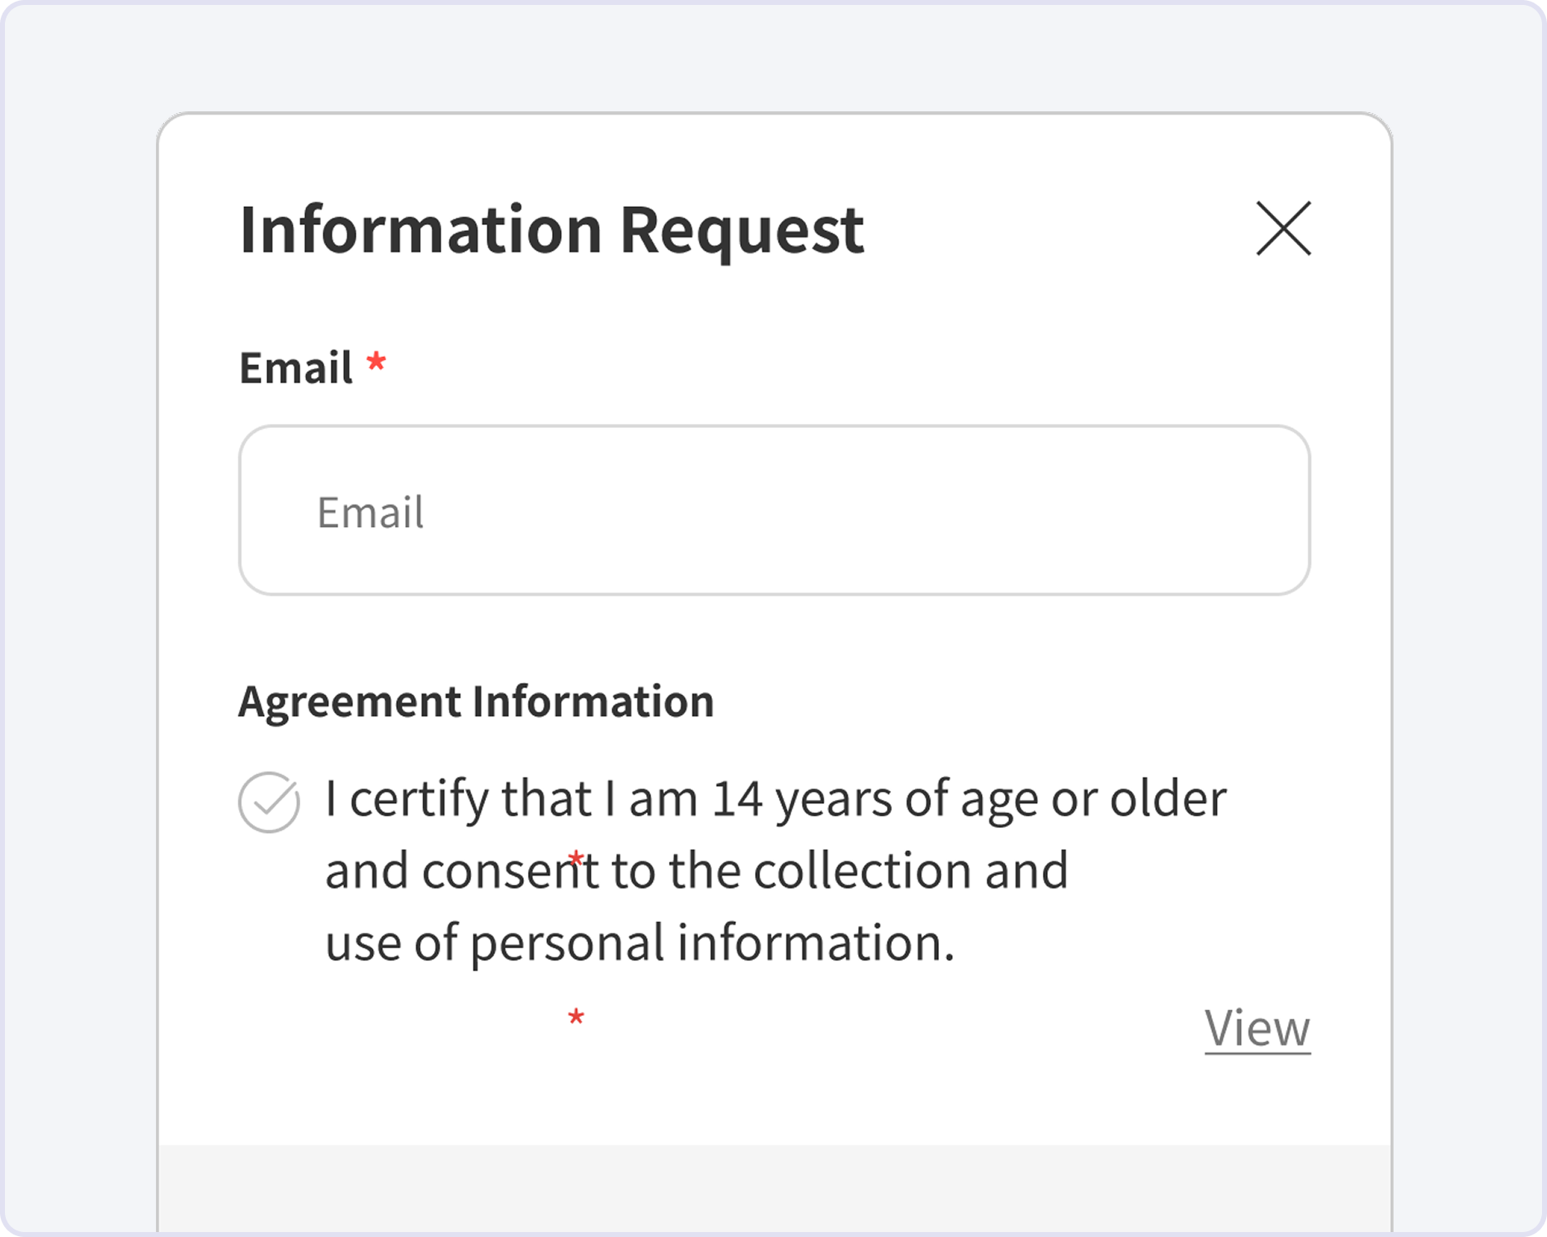Click the red asterisk below the agreement text
1547x1237 pixels.
(x=576, y=1018)
